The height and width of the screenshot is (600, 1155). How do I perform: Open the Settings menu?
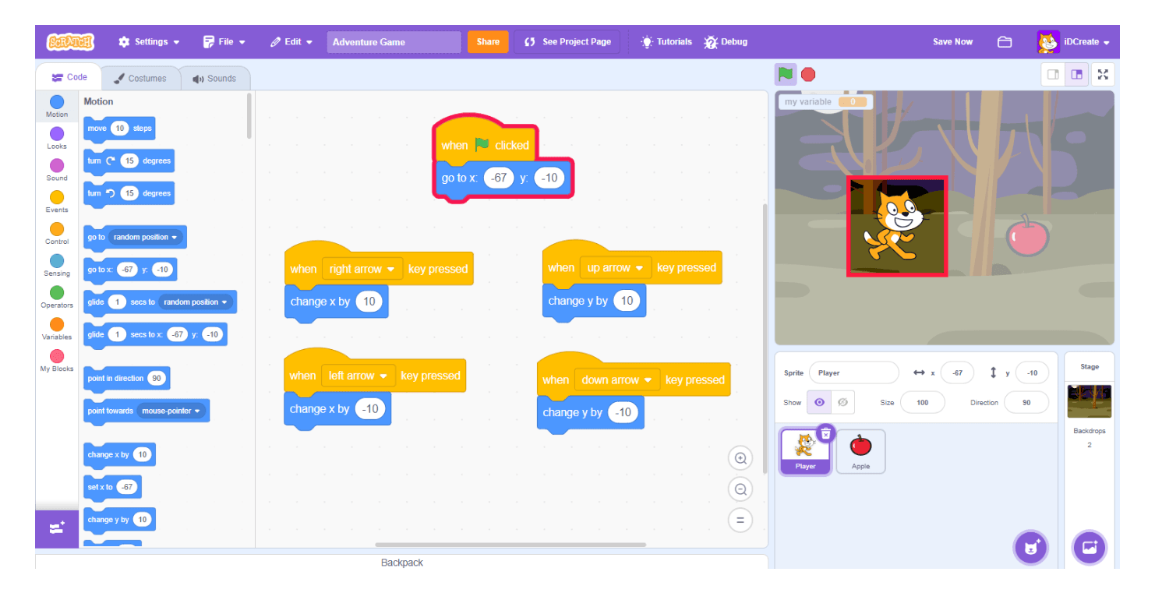click(x=149, y=42)
